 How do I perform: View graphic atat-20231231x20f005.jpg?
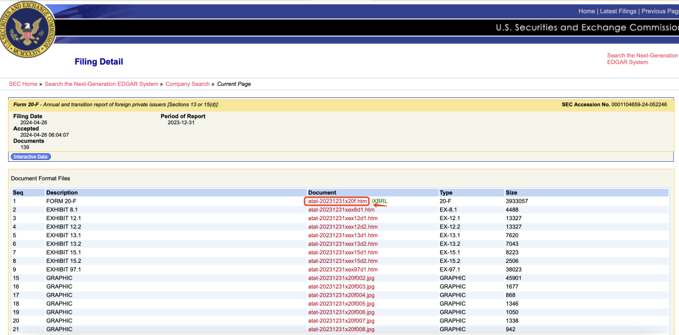coord(341,304)
